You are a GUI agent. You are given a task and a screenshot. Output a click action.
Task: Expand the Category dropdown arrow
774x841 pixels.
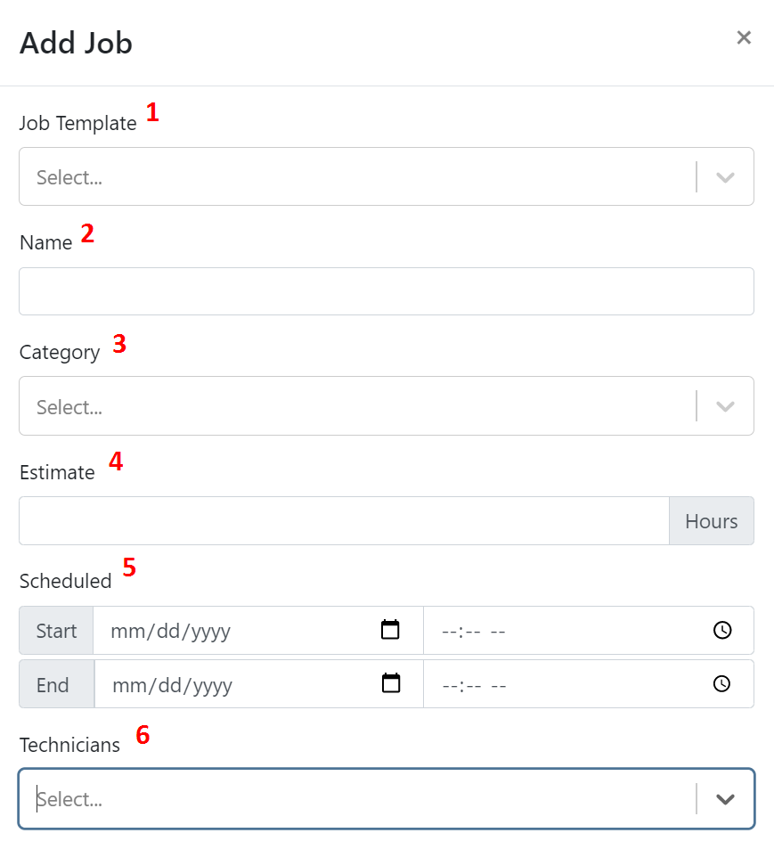click(725, 406)
